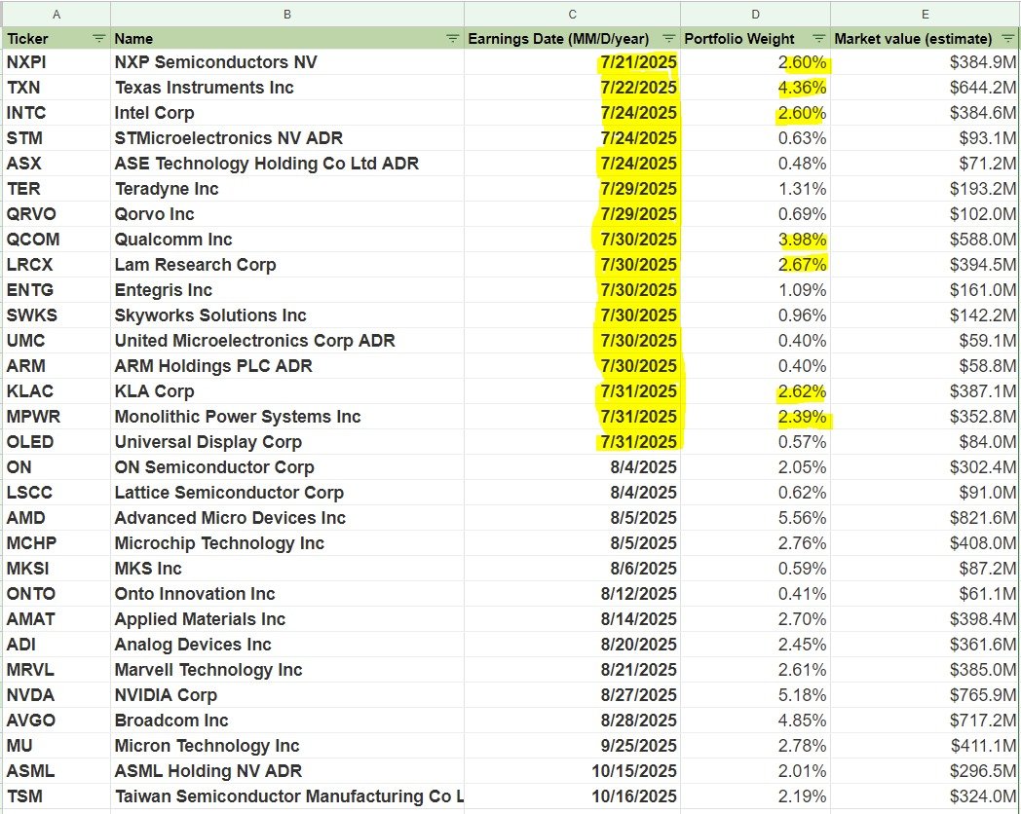Click the NXPI ticker cell
This screenshot has width=1021, height=814.
(57, 62)
